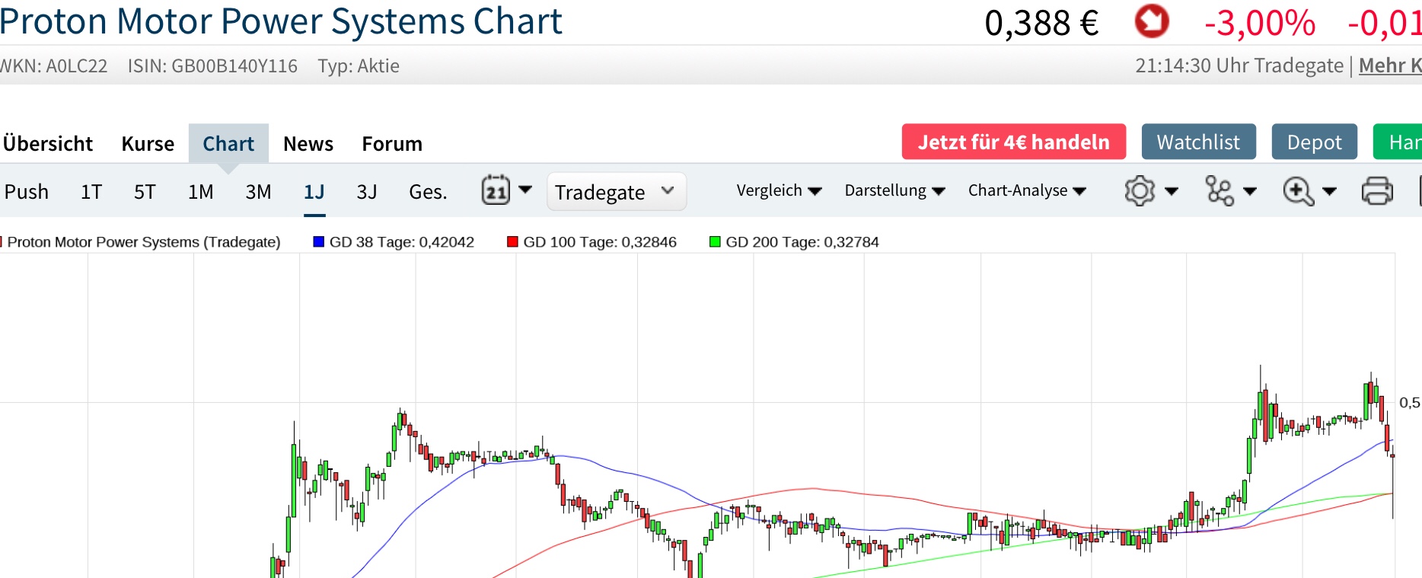Click the chart indicators nodes icon
This screenshot has height=578, width=1422.
(1220, 190)
